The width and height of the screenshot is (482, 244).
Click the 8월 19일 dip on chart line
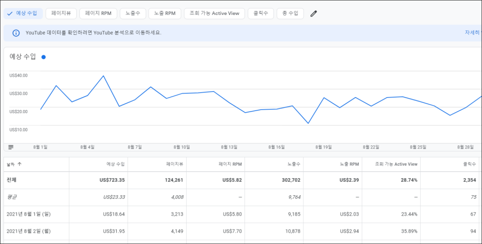[x=308, y=123]
